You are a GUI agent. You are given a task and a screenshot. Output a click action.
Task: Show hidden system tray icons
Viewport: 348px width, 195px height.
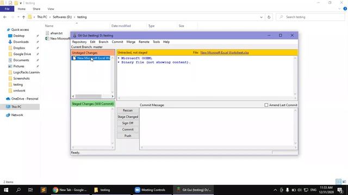pos(275,190)
